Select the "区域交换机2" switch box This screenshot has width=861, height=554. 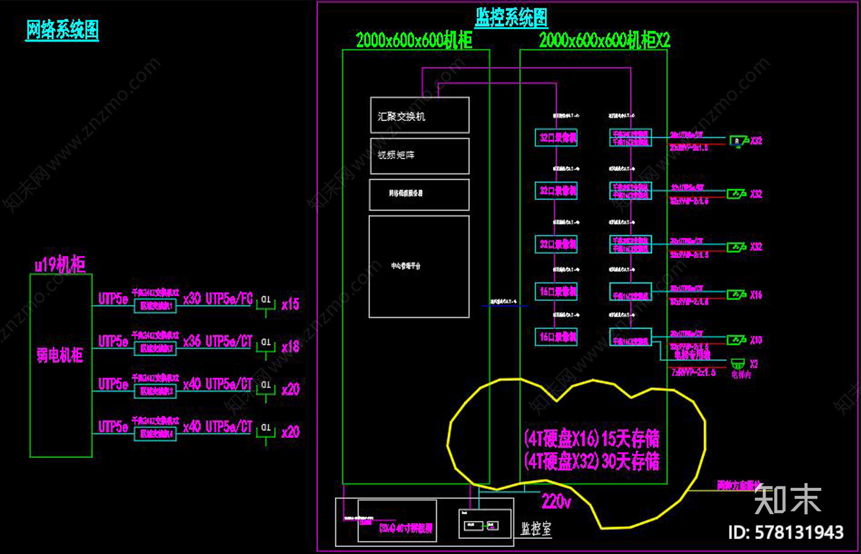pos(155,348)
